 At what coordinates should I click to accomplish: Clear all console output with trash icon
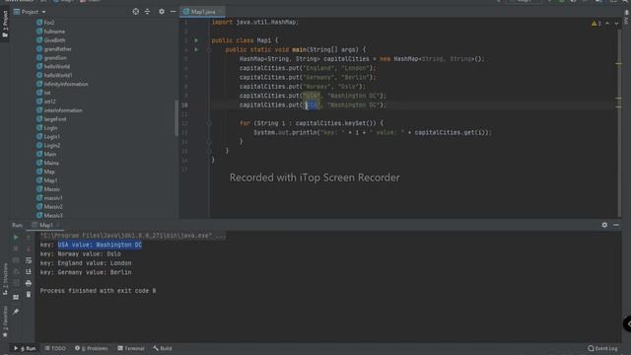(29, 295)
